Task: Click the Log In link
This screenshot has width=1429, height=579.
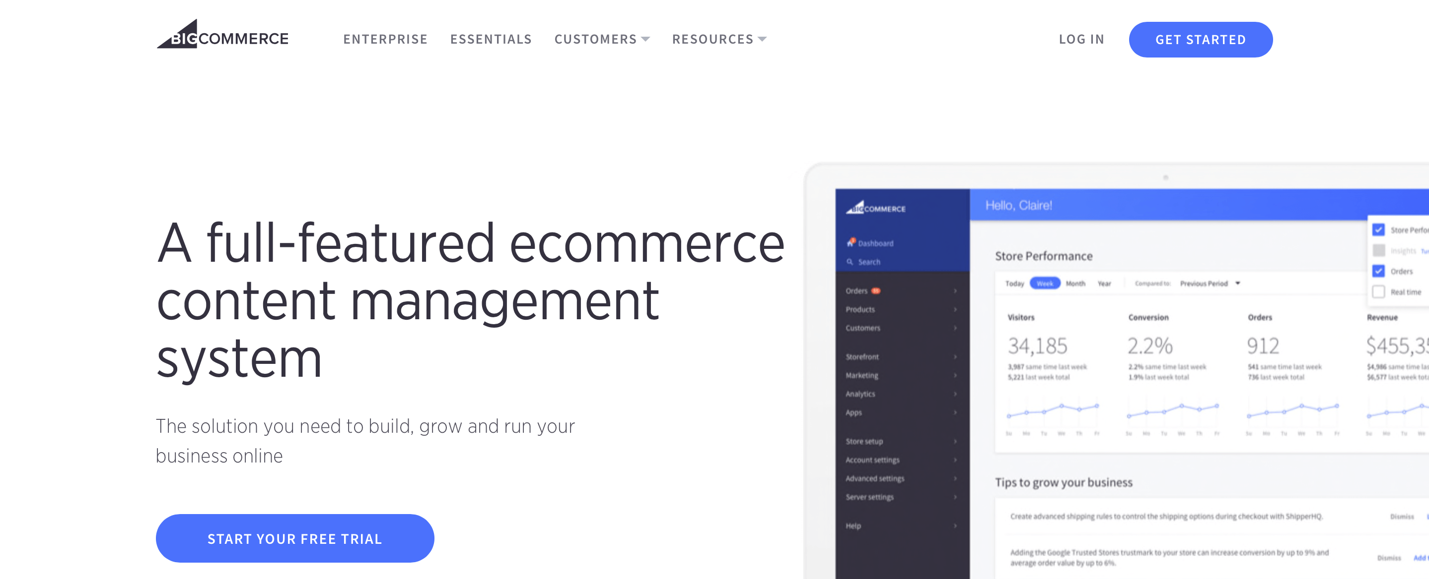Action: coord(1080,38)
